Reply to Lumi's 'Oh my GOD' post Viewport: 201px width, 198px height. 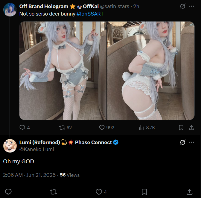(x=8, y=192)
